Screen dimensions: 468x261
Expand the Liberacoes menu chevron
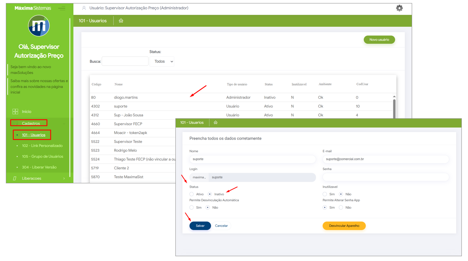64,178
